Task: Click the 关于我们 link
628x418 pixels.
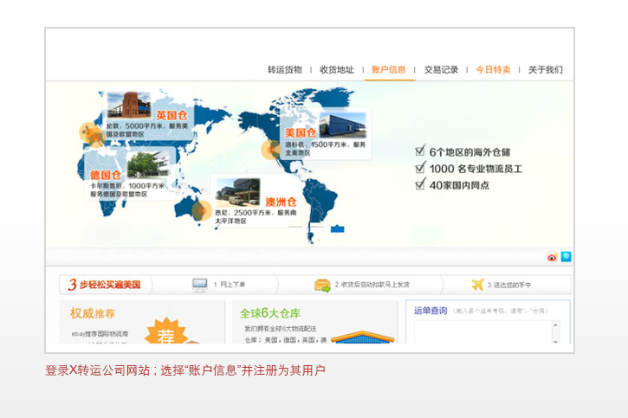Action: (x=545, y=70)
